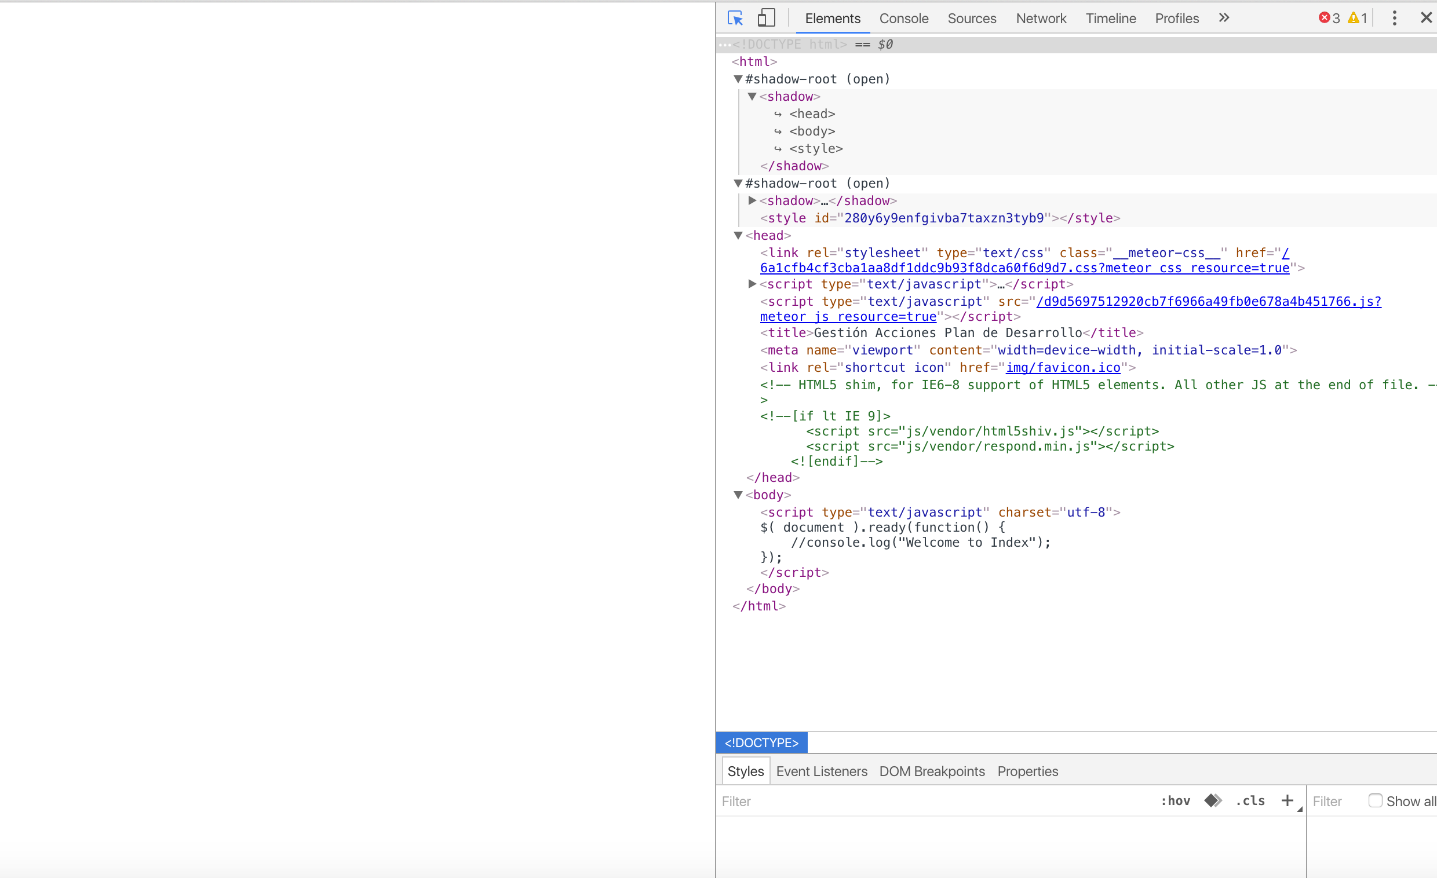Focus the Styles Filter input
The height and width of the screenshot is (878, 1437).
point(933,800)
